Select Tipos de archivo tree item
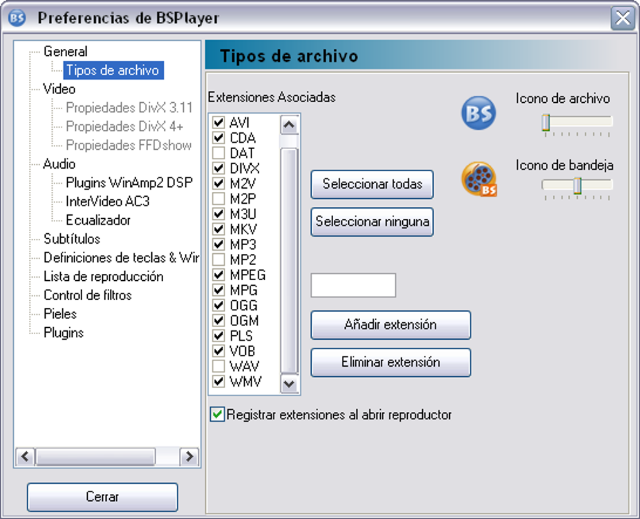The height and width of the screenshot is (519, 640). [x=113, y=70]
